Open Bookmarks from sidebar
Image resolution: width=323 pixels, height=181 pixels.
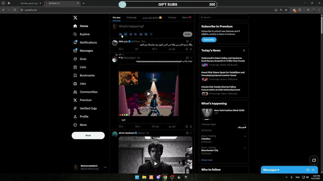click(84, 75)
